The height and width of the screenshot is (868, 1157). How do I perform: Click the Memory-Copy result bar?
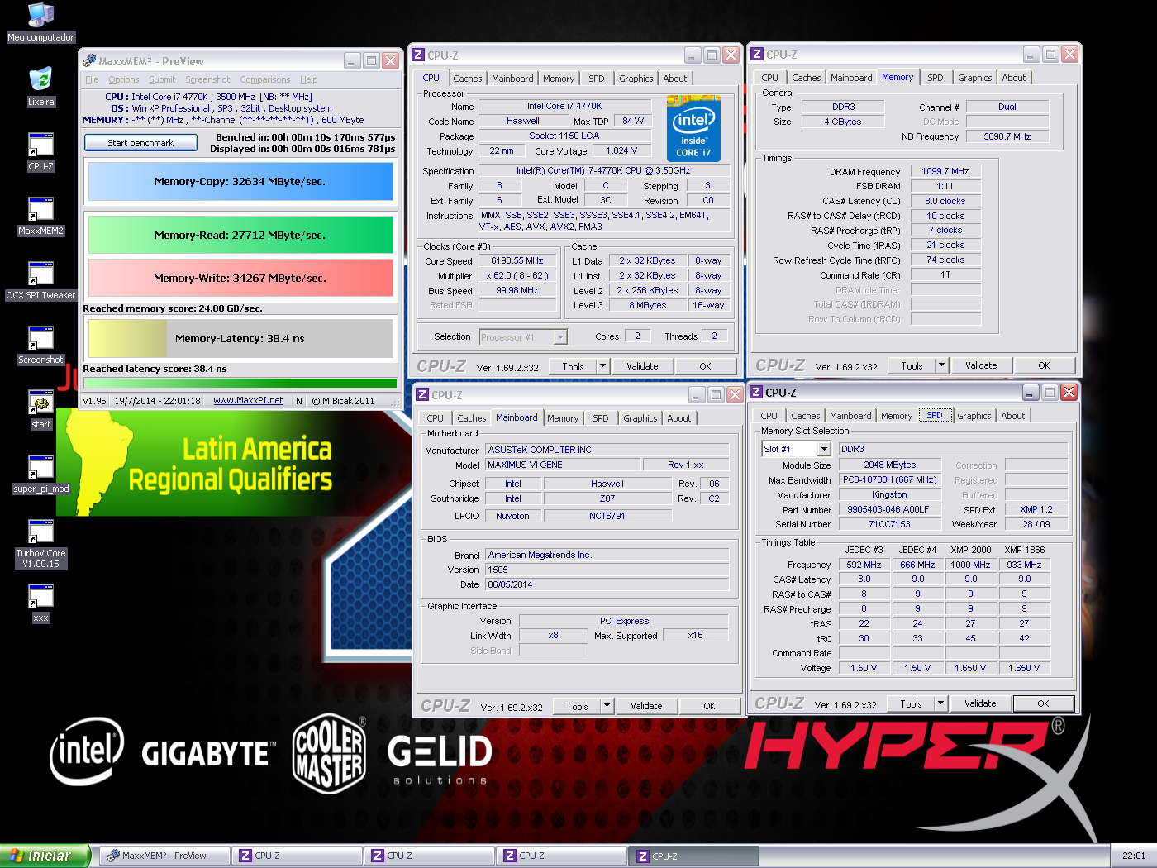point(240,181)
